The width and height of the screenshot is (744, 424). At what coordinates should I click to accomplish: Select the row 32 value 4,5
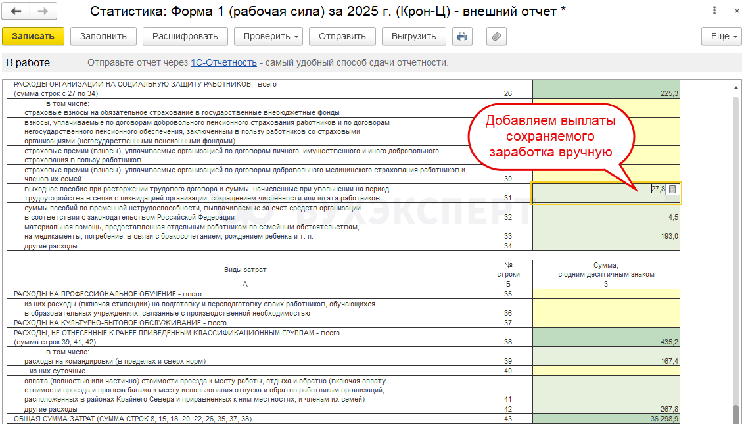click(x=607, y=213)
